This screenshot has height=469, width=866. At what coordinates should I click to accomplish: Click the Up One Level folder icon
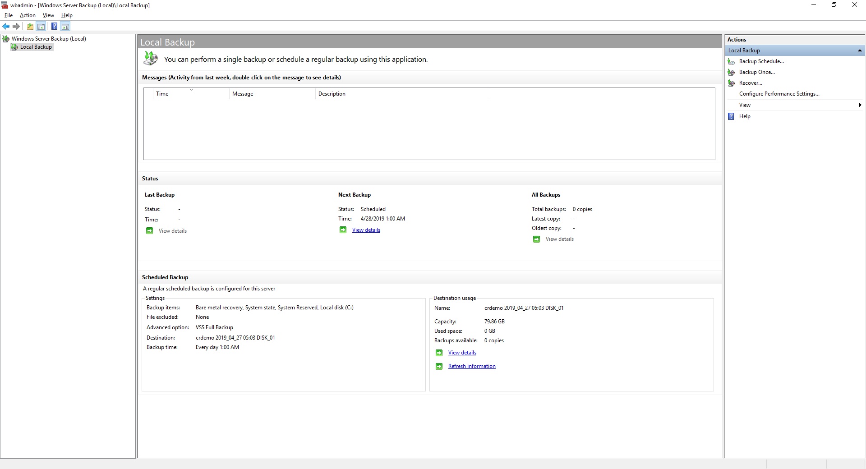tap(30, 27)
